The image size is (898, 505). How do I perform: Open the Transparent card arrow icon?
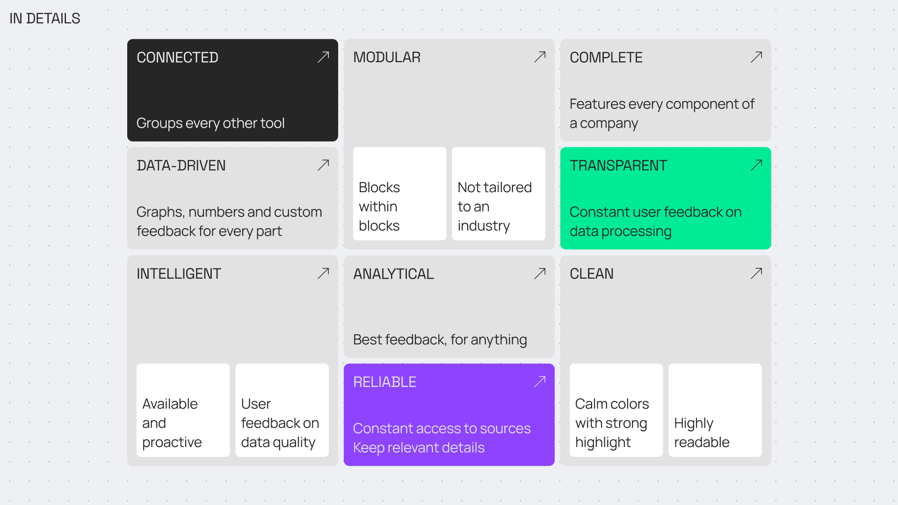pyautogui.click(x=756, y=165)
